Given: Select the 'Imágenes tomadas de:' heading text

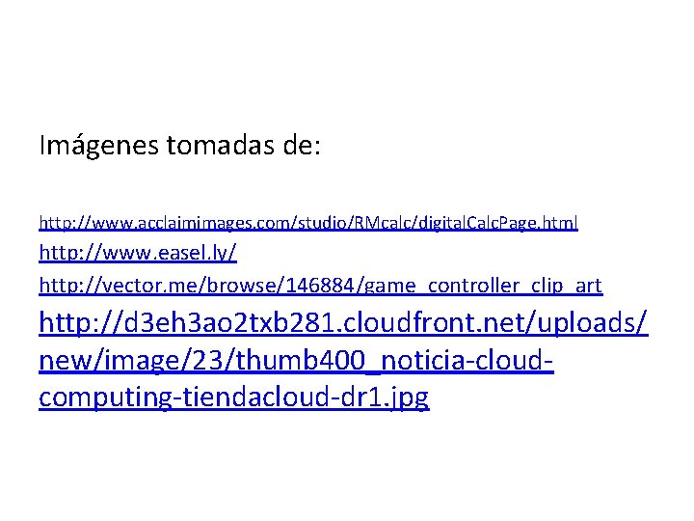Looking at the screenshot, I should [179, 147].
